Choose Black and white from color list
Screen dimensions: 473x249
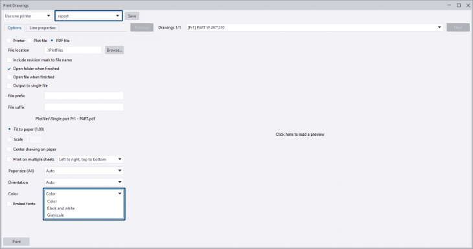click(x=61, y=208)
